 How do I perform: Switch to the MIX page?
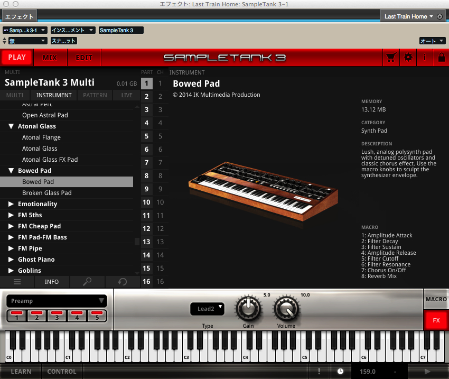click(50, 58)
